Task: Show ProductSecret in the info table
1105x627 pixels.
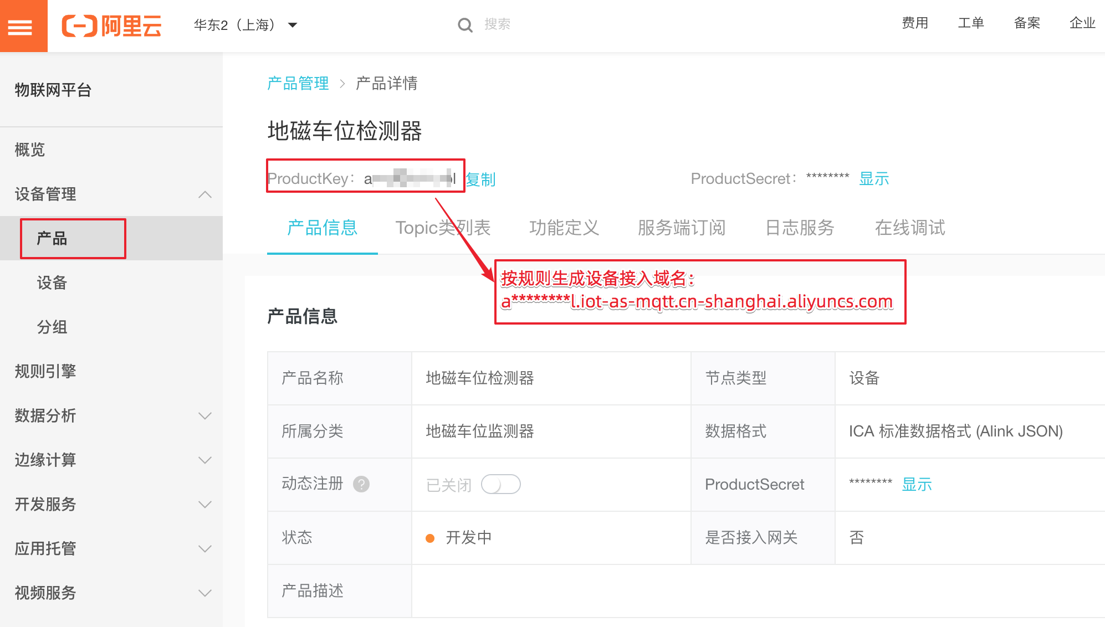Action: click(917, 484)
